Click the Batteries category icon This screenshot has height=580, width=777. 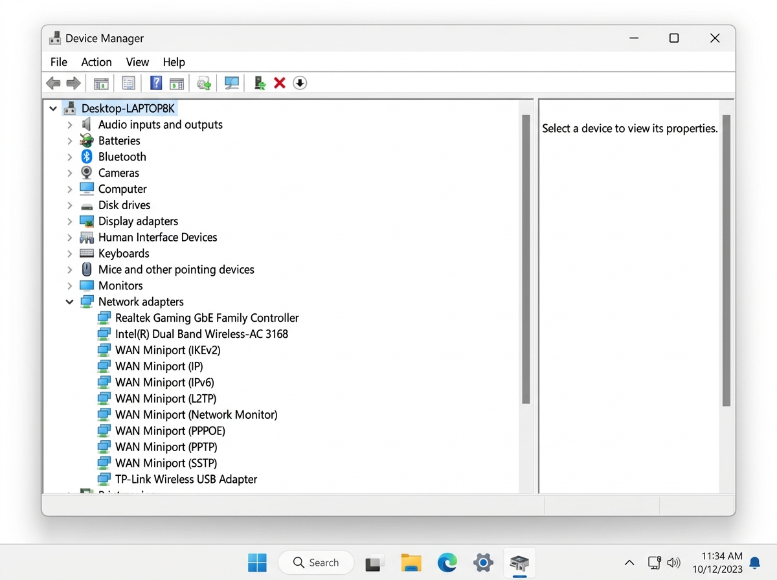[x=87, y=140]
